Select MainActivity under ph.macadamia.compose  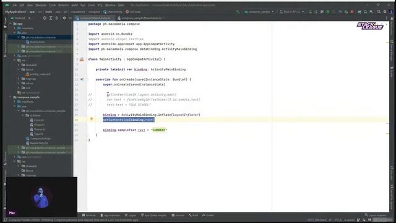click(x=35, y=42)
